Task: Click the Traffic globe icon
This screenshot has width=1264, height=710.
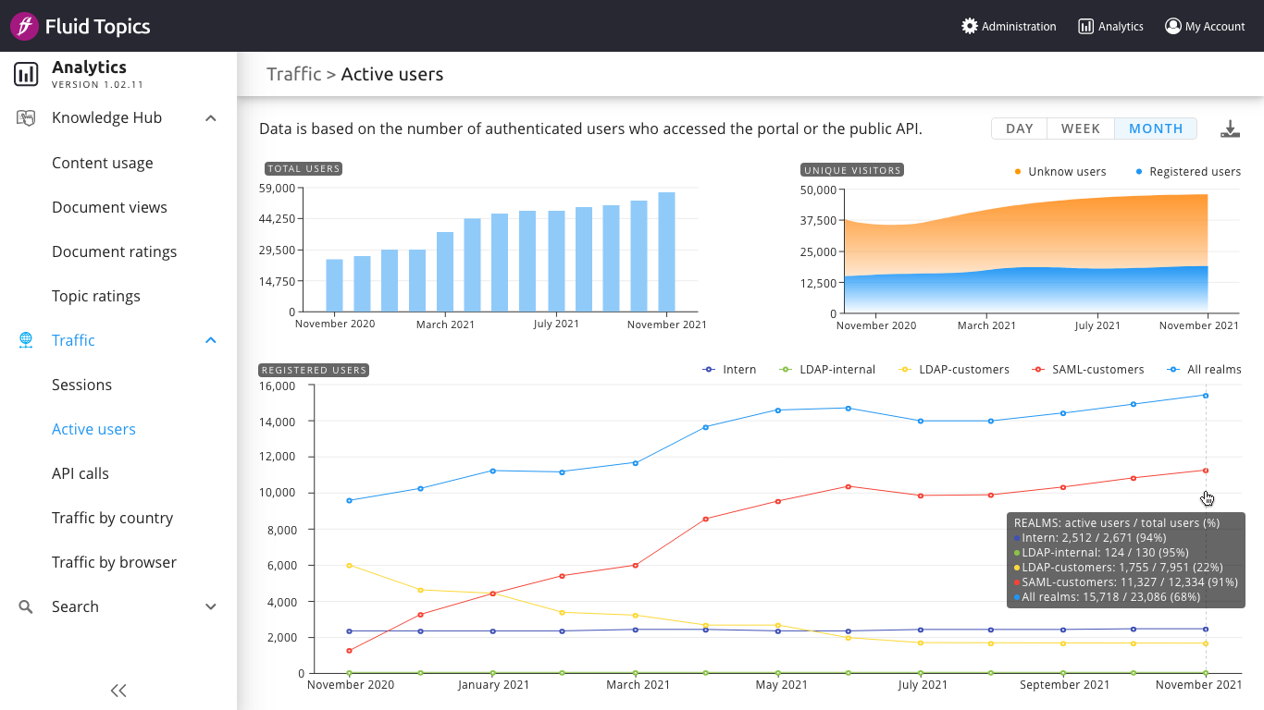Action: 26,340
